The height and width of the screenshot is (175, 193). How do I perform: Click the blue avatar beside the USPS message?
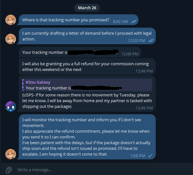11,106
